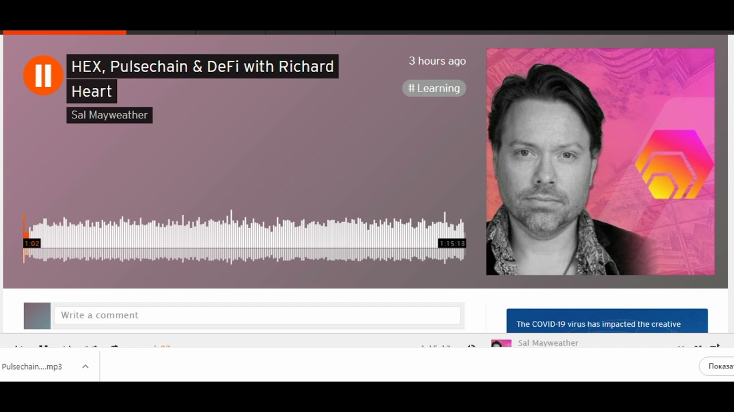Open the Richard Heart track artwork
The width and height of the screenshot is (734, 412).
(x=600, y=161)
